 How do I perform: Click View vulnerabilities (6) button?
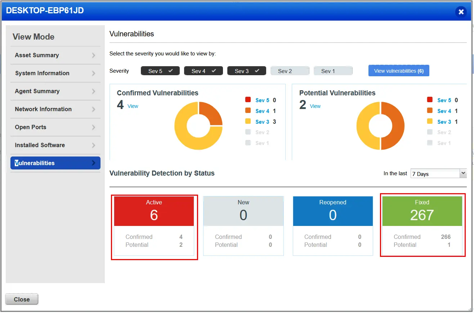tap(399, 71)
